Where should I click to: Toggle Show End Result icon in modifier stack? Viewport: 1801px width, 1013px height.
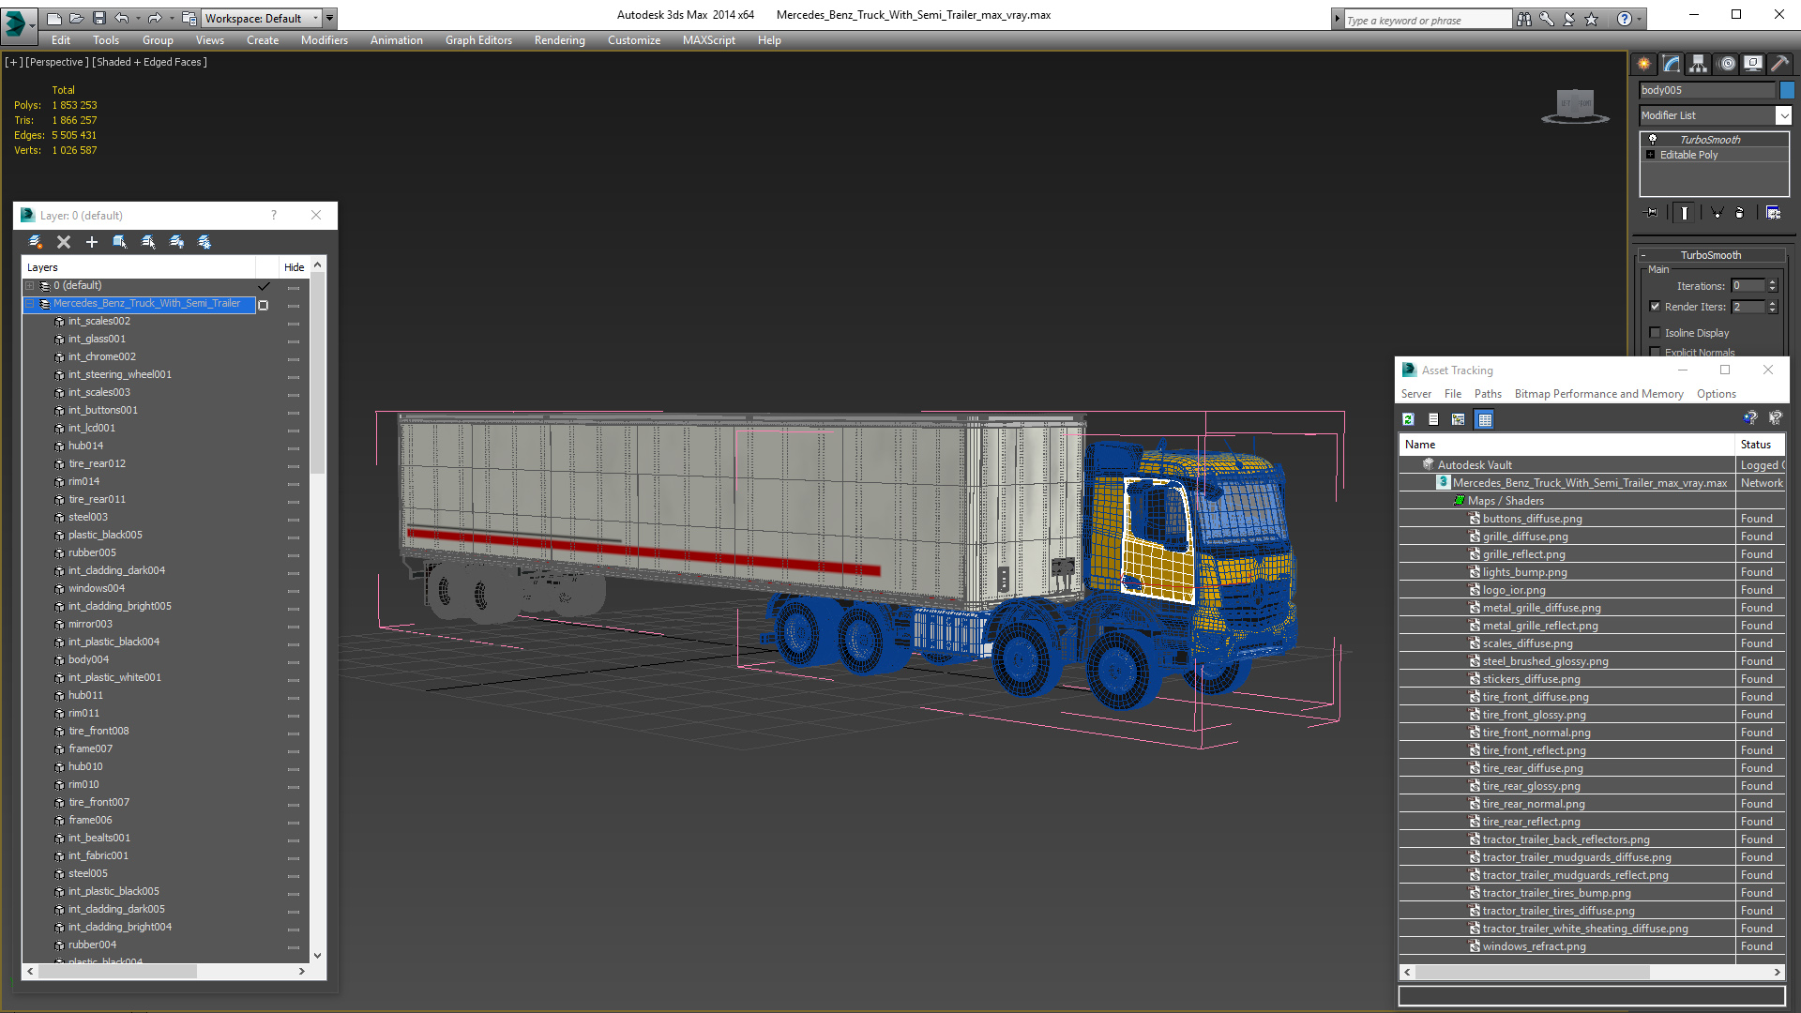point(1685,213)
